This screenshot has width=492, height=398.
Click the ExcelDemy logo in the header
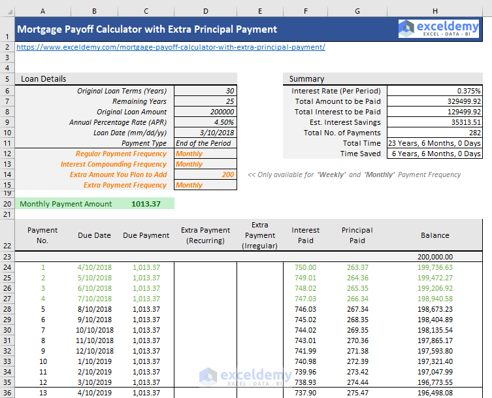coord(439,29)
